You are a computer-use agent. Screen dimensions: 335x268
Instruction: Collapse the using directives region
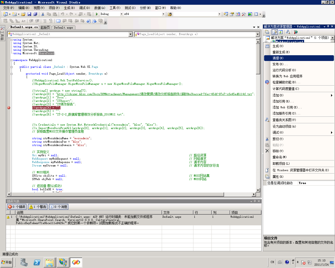(12, 40)
